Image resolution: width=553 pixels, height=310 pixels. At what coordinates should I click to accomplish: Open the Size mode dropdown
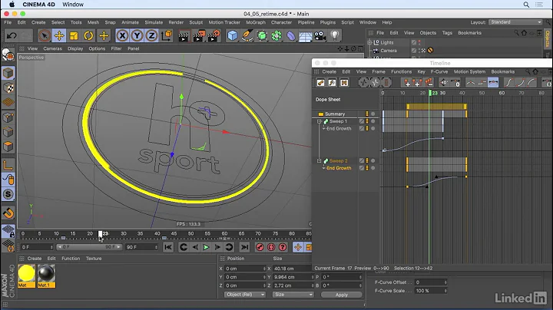pyautogui.click(x=293, y=295)
